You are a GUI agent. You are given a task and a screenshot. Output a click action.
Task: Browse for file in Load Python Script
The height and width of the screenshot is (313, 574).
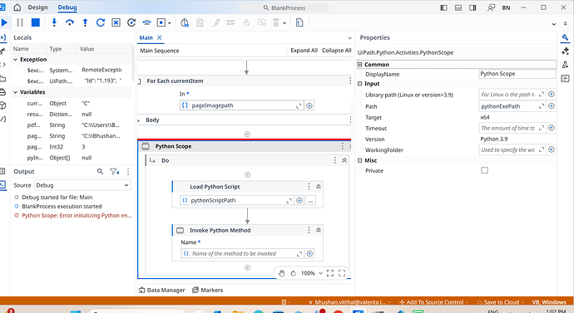point(310,201)
